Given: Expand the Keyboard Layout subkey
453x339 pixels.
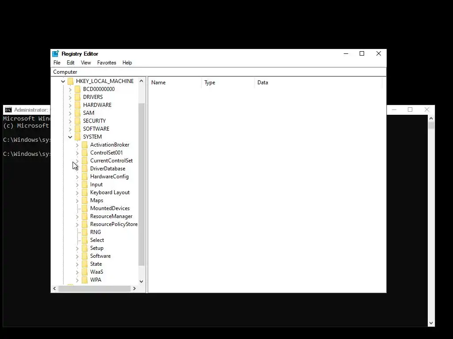Looking at the screenshot, I should (77, 192).
